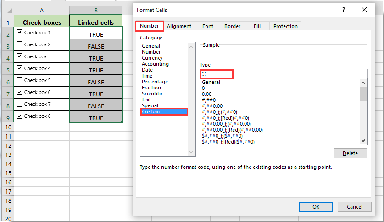
Task: Select column B header
Action: (96, 10)
